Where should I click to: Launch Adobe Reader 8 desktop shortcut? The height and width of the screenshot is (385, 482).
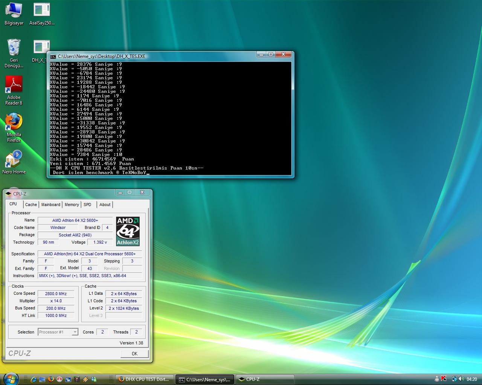coord(14,90)
